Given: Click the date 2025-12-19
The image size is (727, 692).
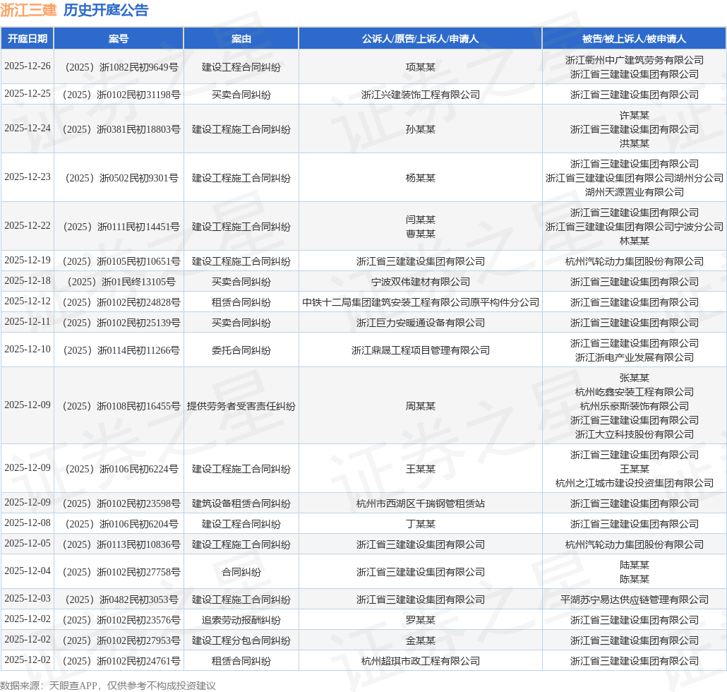Looking at the screenshot, I should 28,260.
